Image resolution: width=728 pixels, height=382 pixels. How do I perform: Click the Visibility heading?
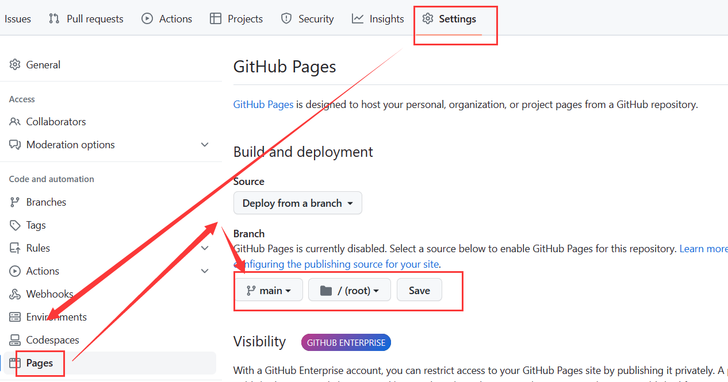(259, 342)
